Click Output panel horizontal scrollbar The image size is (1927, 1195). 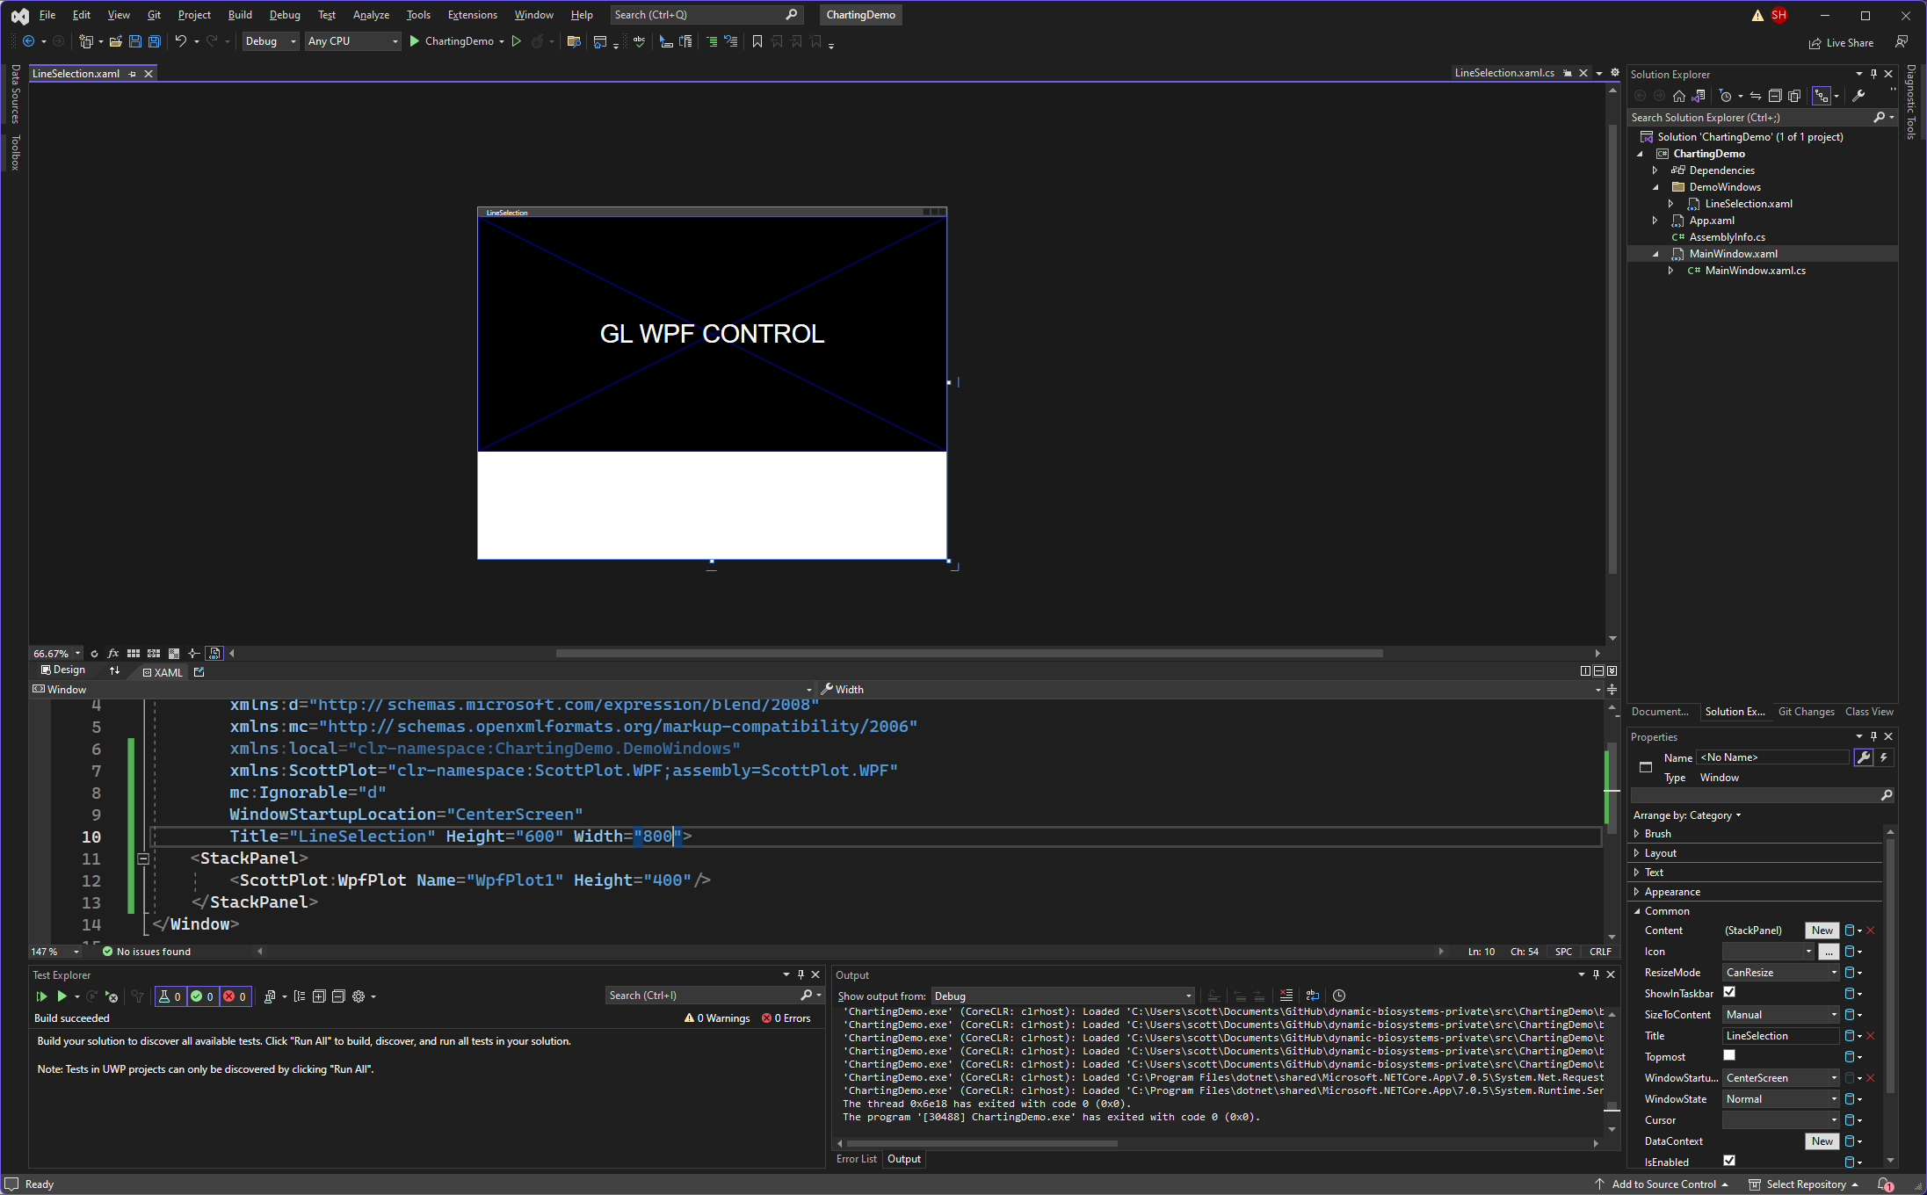[x=982, y=1143]
